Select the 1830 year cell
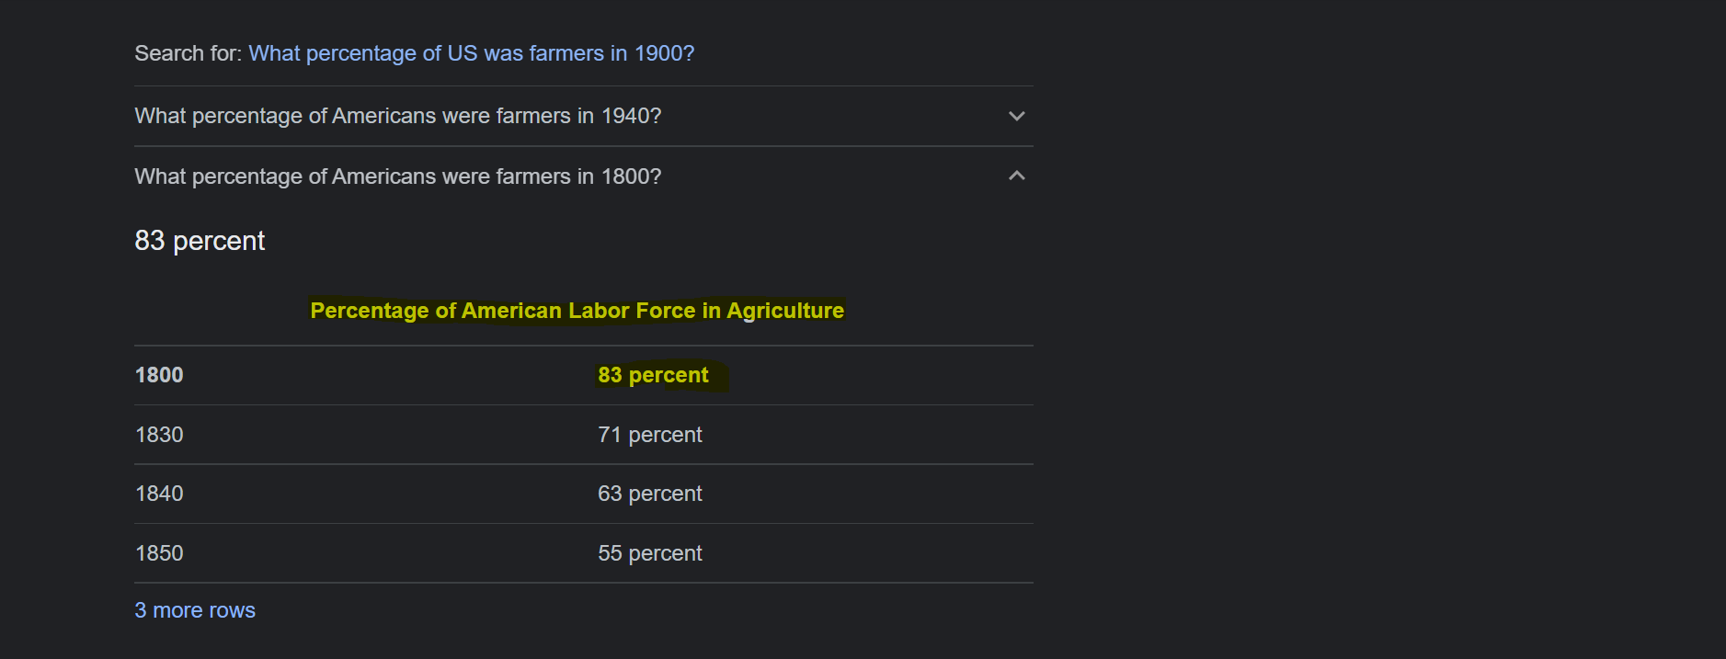This screenshot has width=1726, height=659. pyautogui.click(x=159, y=435)
